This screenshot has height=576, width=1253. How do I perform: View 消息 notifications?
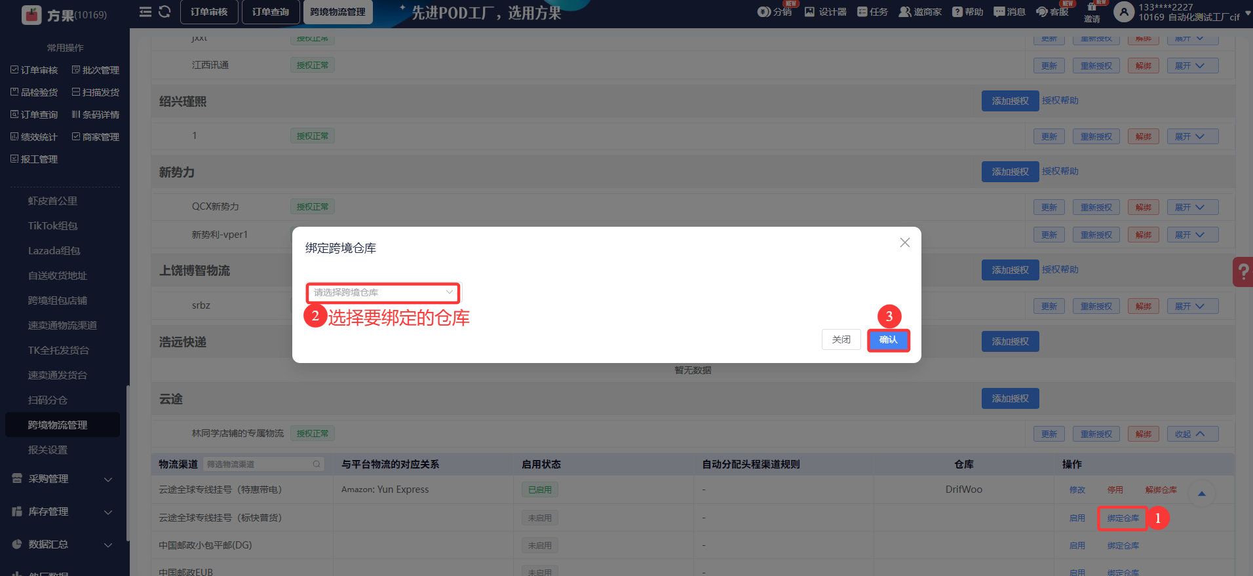point(1009,12)
